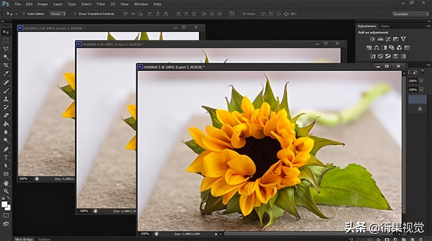The image size is (432, 241).
Task: Open the layer Opacity 100% dropdown arrow
Action: pos(421,81)
